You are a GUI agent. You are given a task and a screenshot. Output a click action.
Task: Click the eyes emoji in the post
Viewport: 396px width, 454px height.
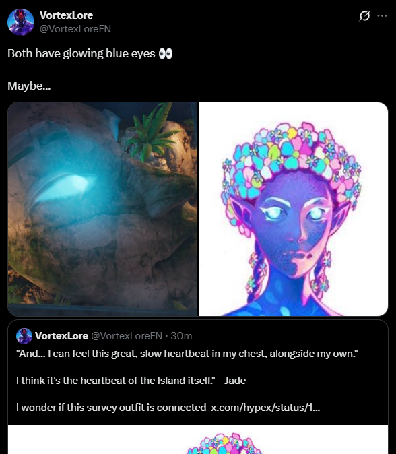[x=166, y=54]
